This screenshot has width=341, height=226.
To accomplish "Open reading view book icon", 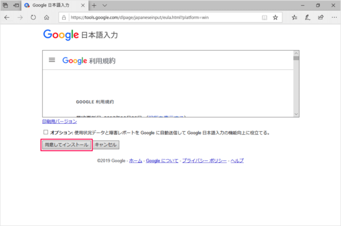I will [264, 18].
